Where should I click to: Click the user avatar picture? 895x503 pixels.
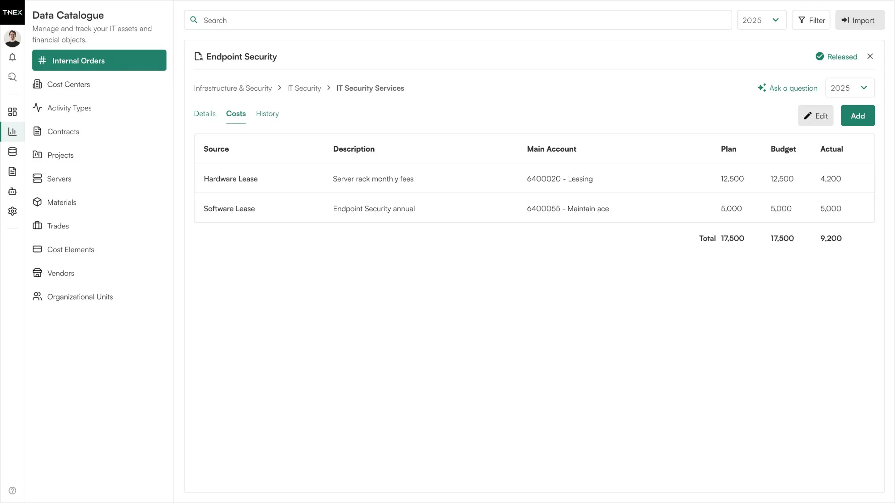[x=13, y=38]
